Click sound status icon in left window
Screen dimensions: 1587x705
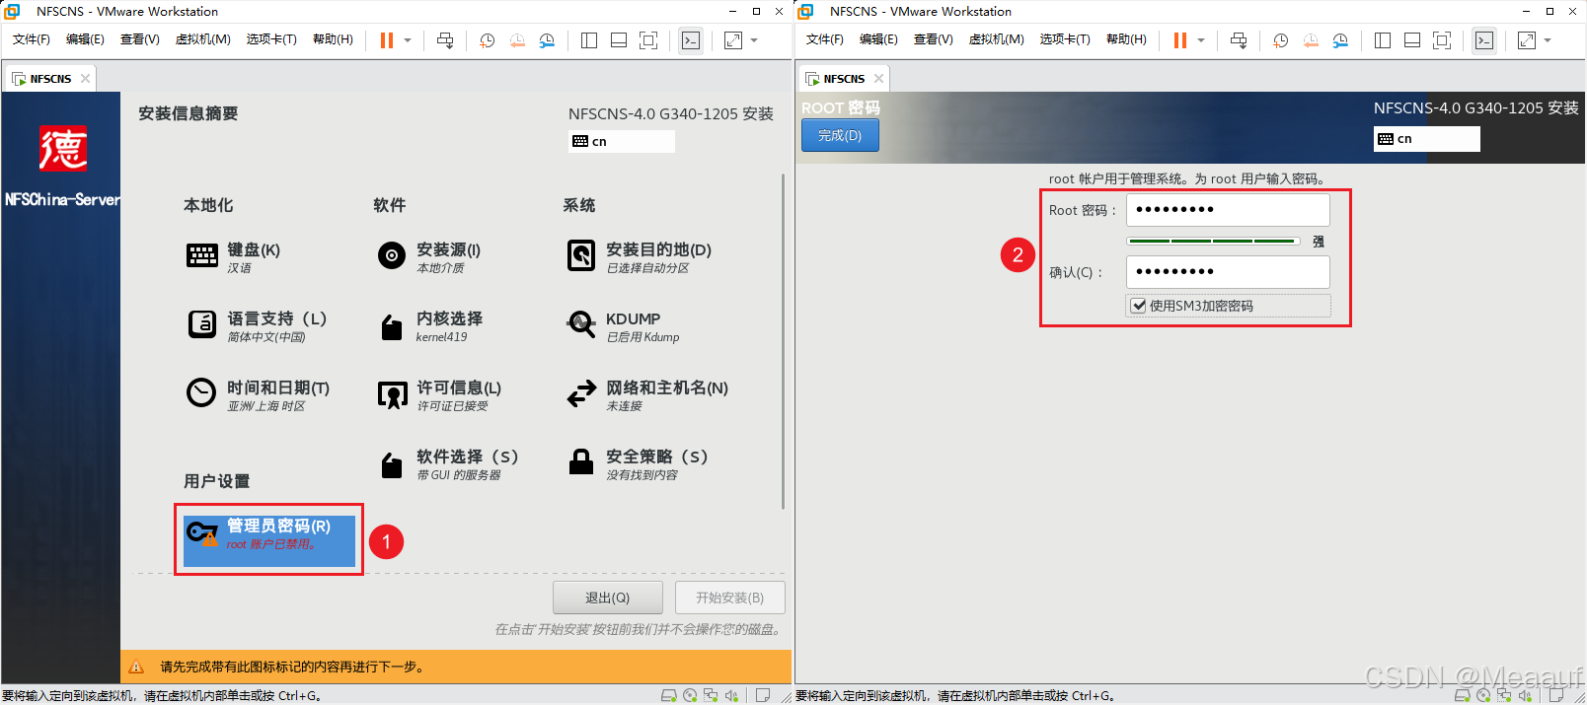(731, 695)
